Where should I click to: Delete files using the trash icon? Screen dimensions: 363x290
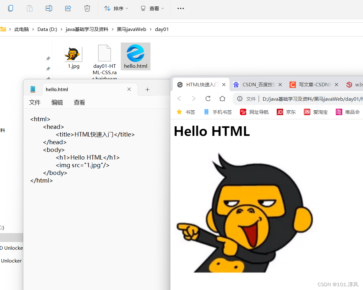click(87, 8)
